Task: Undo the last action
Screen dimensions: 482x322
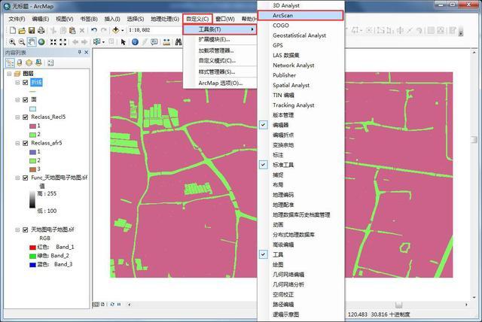Action: click(x=94, y=30)
